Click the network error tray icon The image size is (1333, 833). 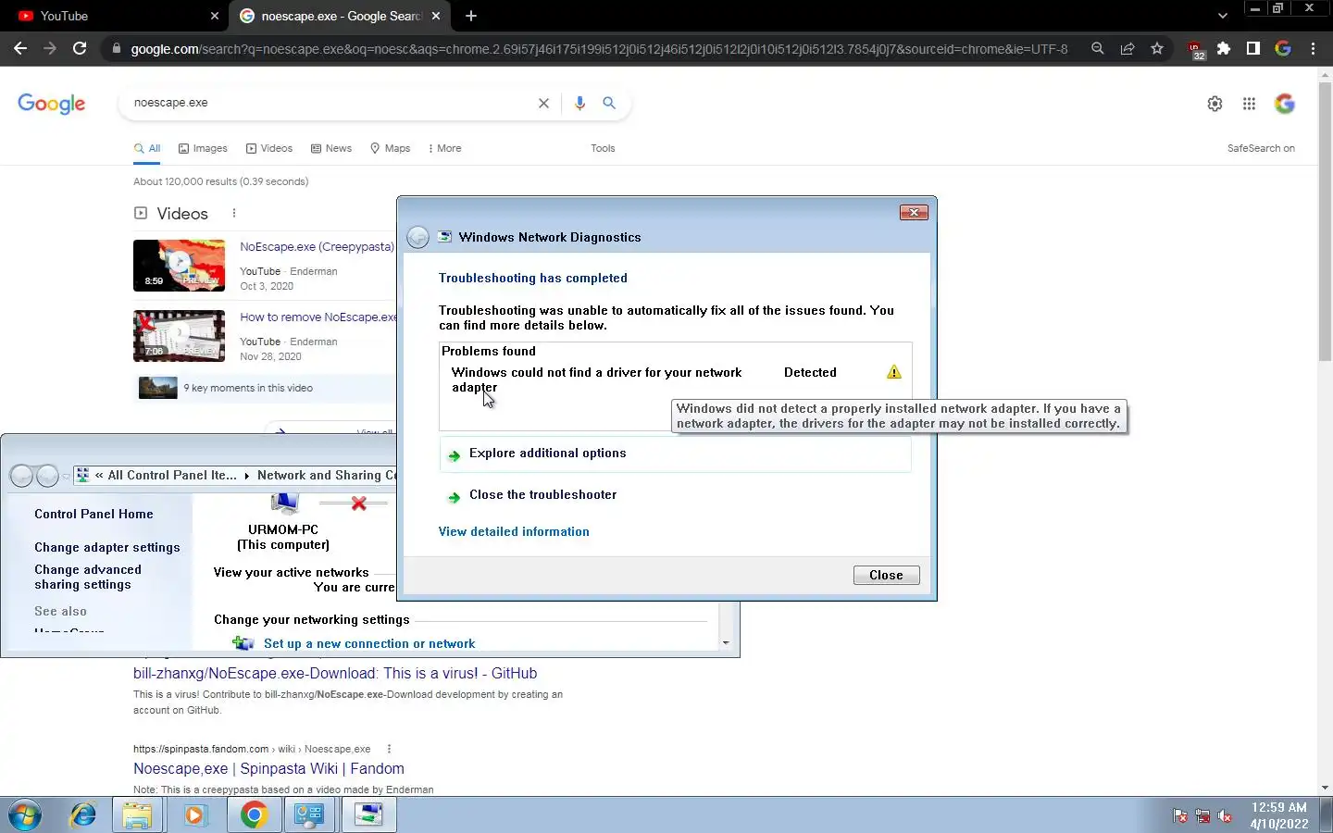pyautogui.click(x=1202, y=816)
